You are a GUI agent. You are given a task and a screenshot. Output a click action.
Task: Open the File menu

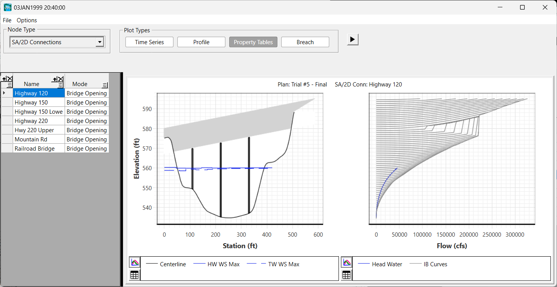(7, 20)
